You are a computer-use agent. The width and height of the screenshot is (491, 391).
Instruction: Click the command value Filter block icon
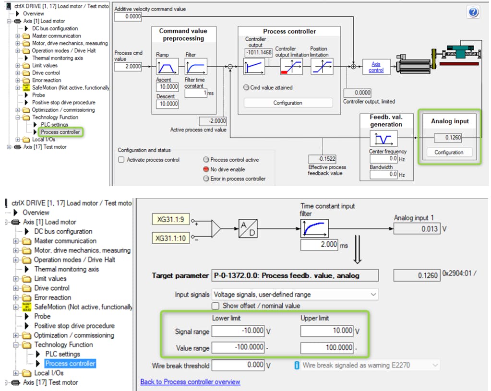point(196,66)
